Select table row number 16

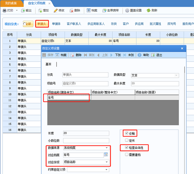click(10, 130)
